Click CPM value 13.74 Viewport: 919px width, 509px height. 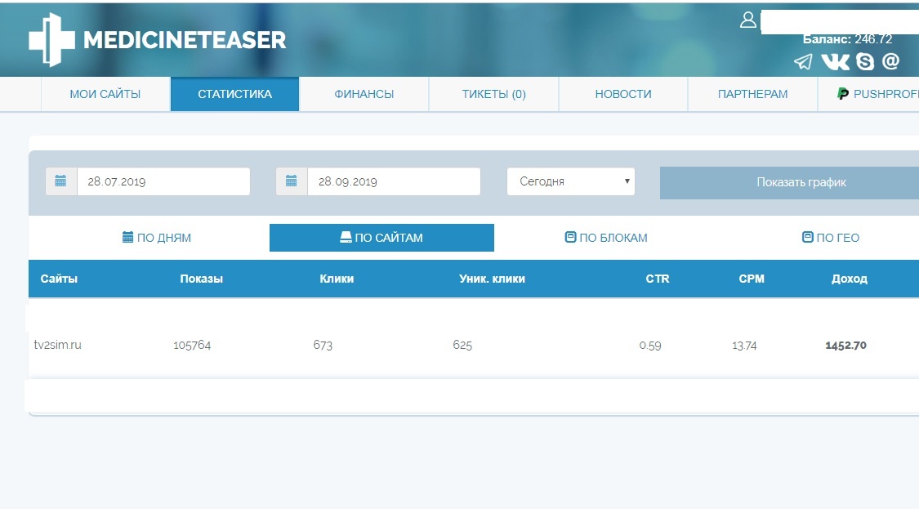point(744,346)
